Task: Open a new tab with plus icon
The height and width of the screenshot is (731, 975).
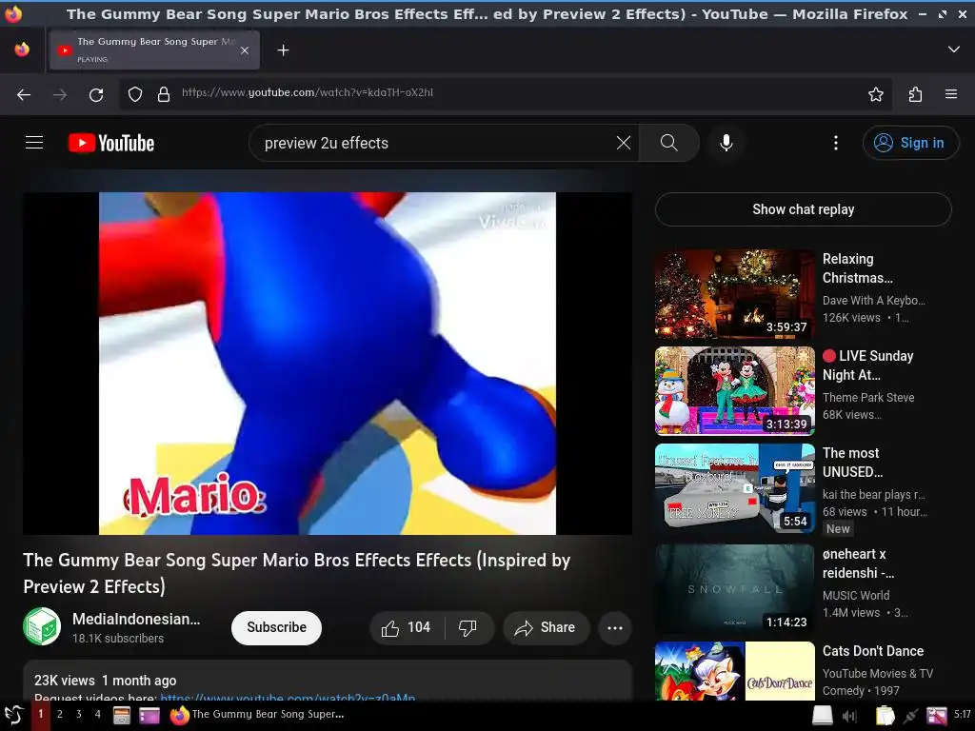Action: coord(283,49)
